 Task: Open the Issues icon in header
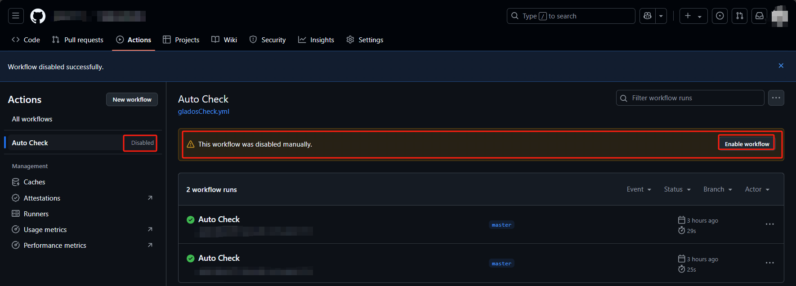point(720,16)
